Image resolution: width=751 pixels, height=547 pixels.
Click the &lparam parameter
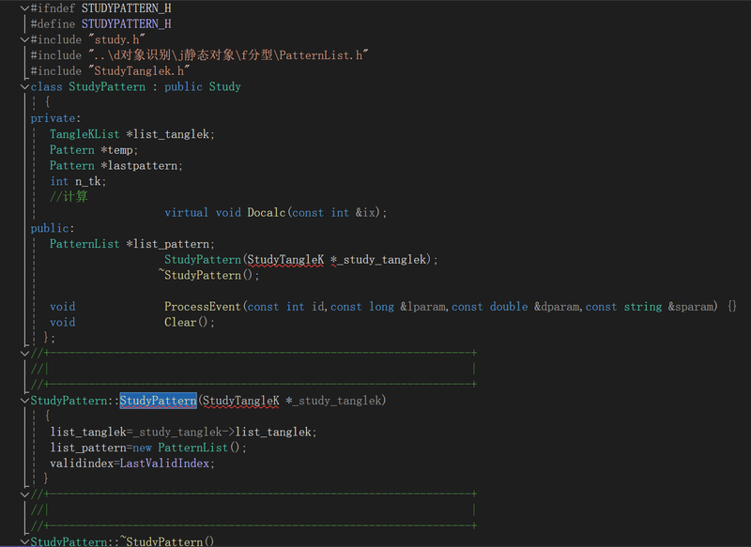[424, 307]
